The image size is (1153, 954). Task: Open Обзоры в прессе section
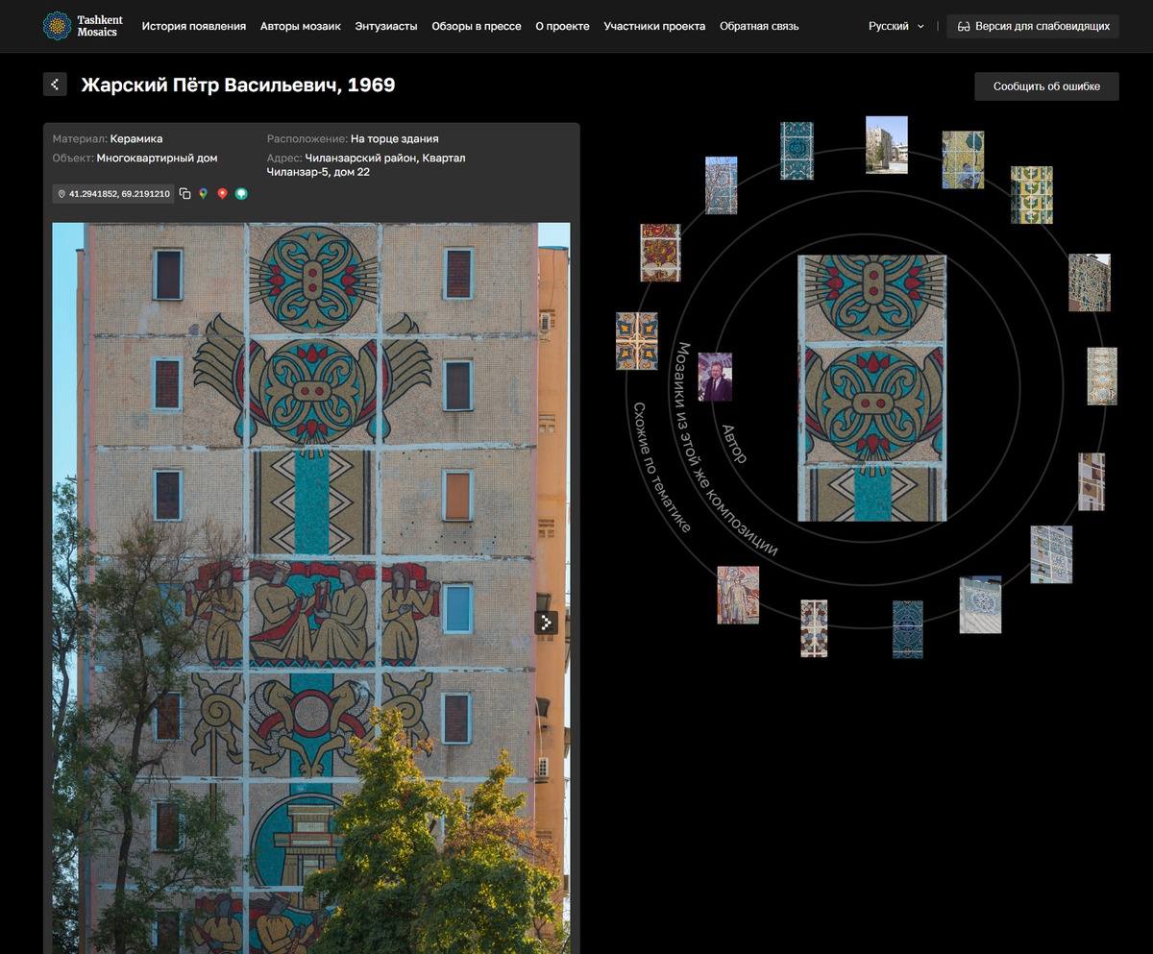(476, 26)
